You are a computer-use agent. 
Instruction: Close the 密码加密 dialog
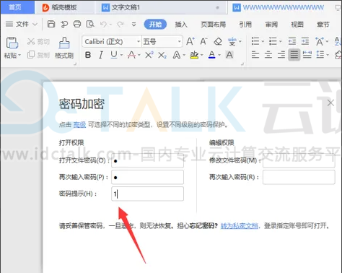click(330, 103)
